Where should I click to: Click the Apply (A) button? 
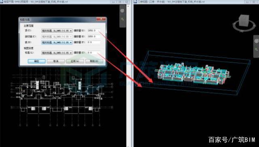[x=75, y=61]
